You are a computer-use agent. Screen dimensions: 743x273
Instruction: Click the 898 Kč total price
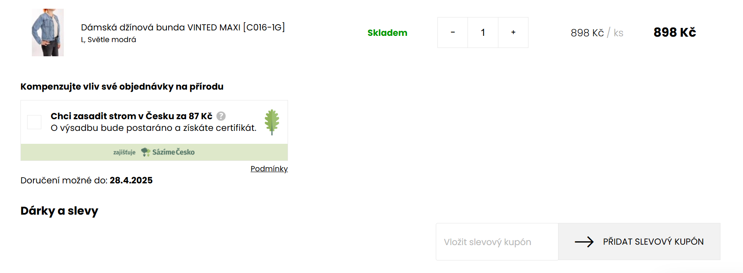(x=675, y=33)
